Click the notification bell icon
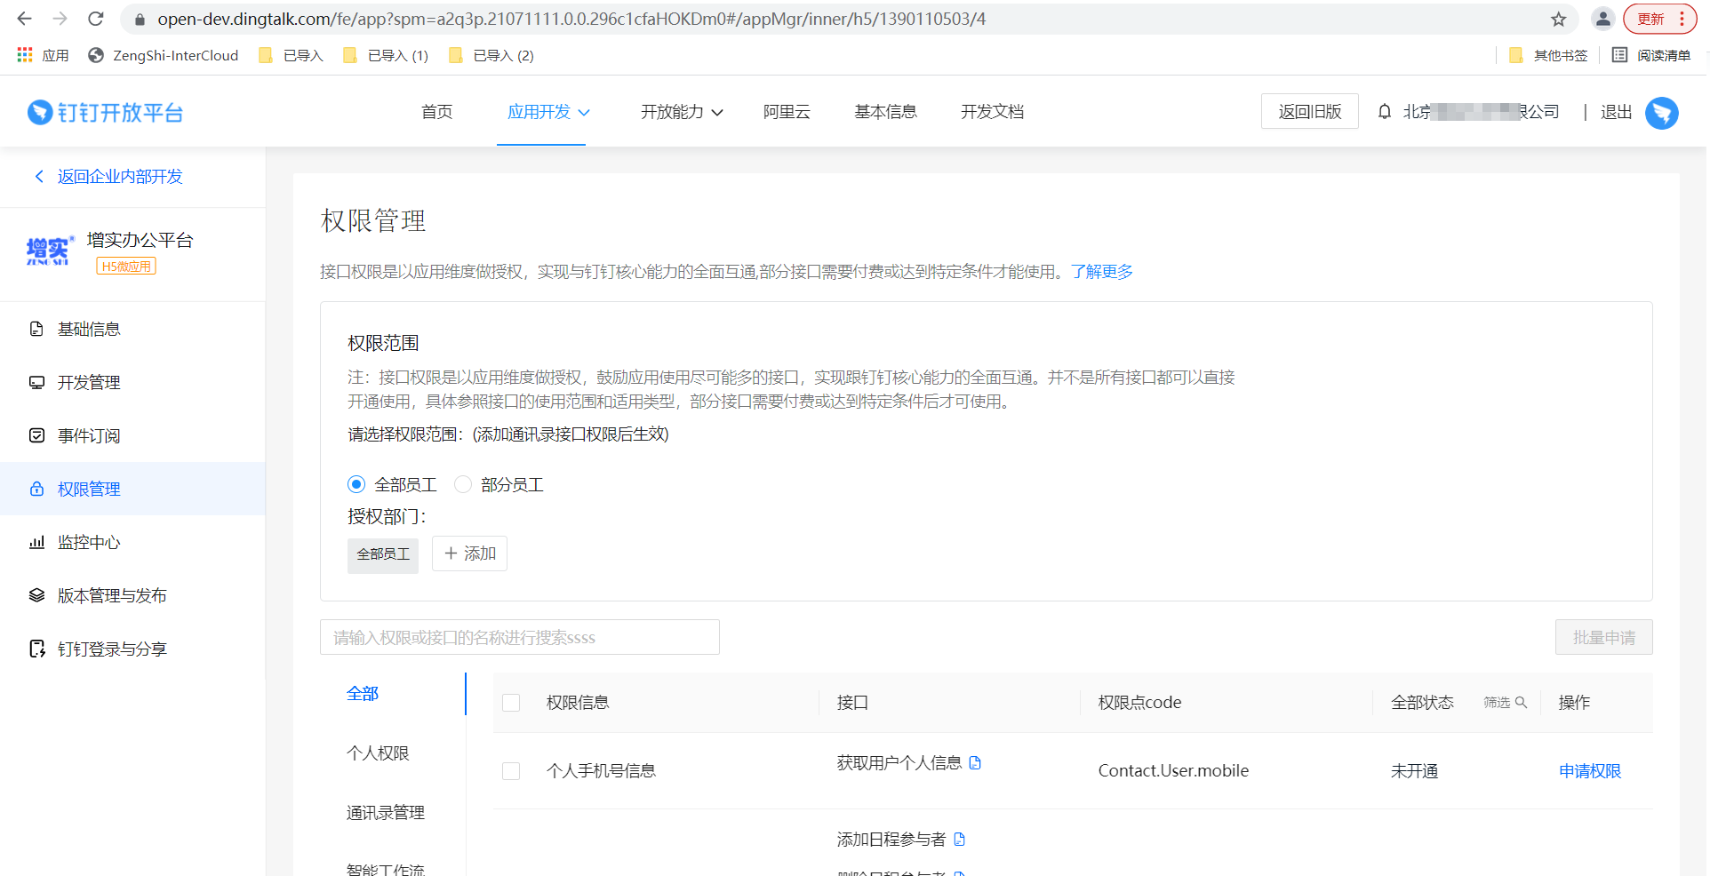Image resolution: width=1710 pixels, height=876 pixels. (x=1384, y=112)
